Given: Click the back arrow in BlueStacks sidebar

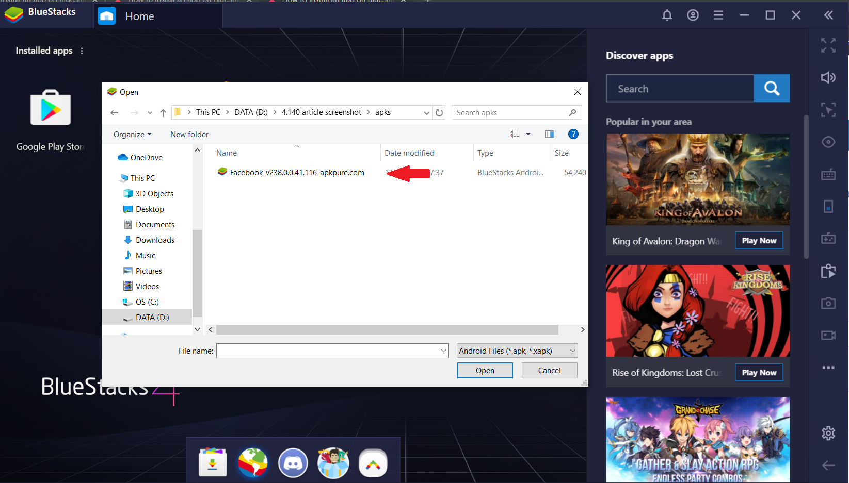Looking at the screenshot, I should [x=828, y=465].
